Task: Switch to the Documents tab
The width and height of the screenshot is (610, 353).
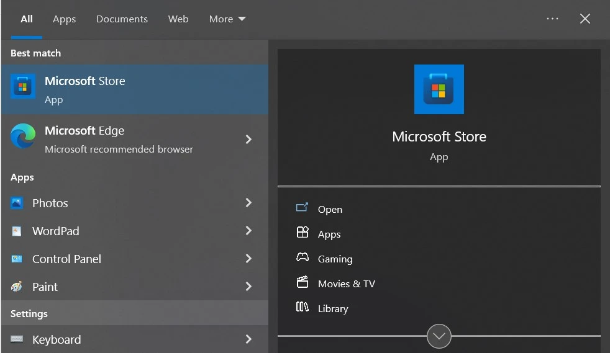Action: pos(122,19)
